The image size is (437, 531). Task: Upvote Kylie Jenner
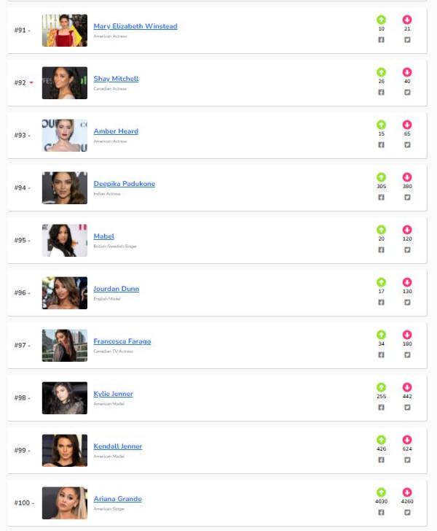(x=381, y=387)
